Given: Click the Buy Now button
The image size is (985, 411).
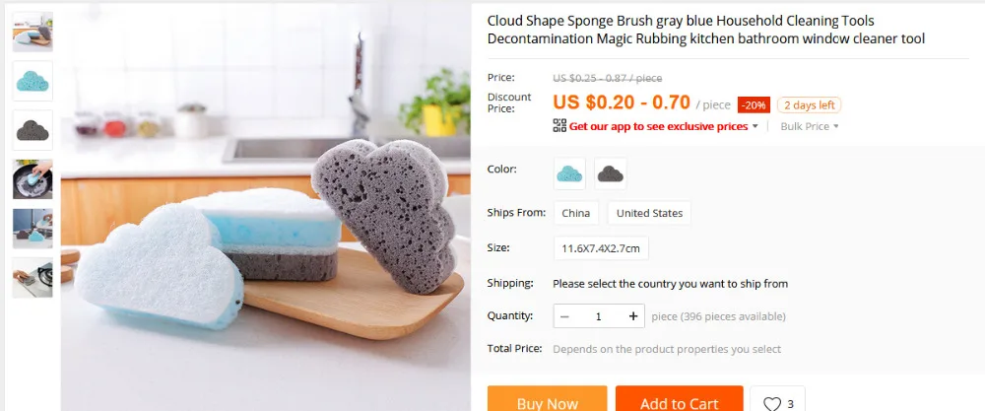Looking at the screenshot, I should click(547, 398).
